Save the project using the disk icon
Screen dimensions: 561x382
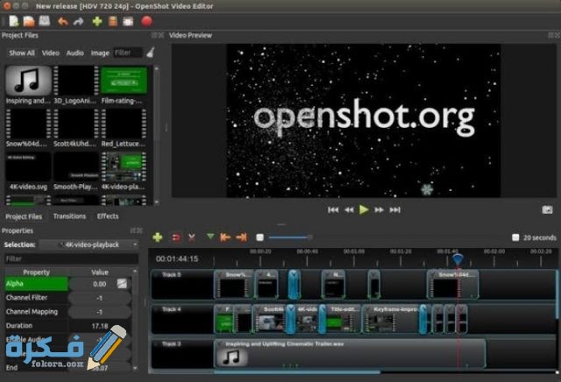[44, 20]
